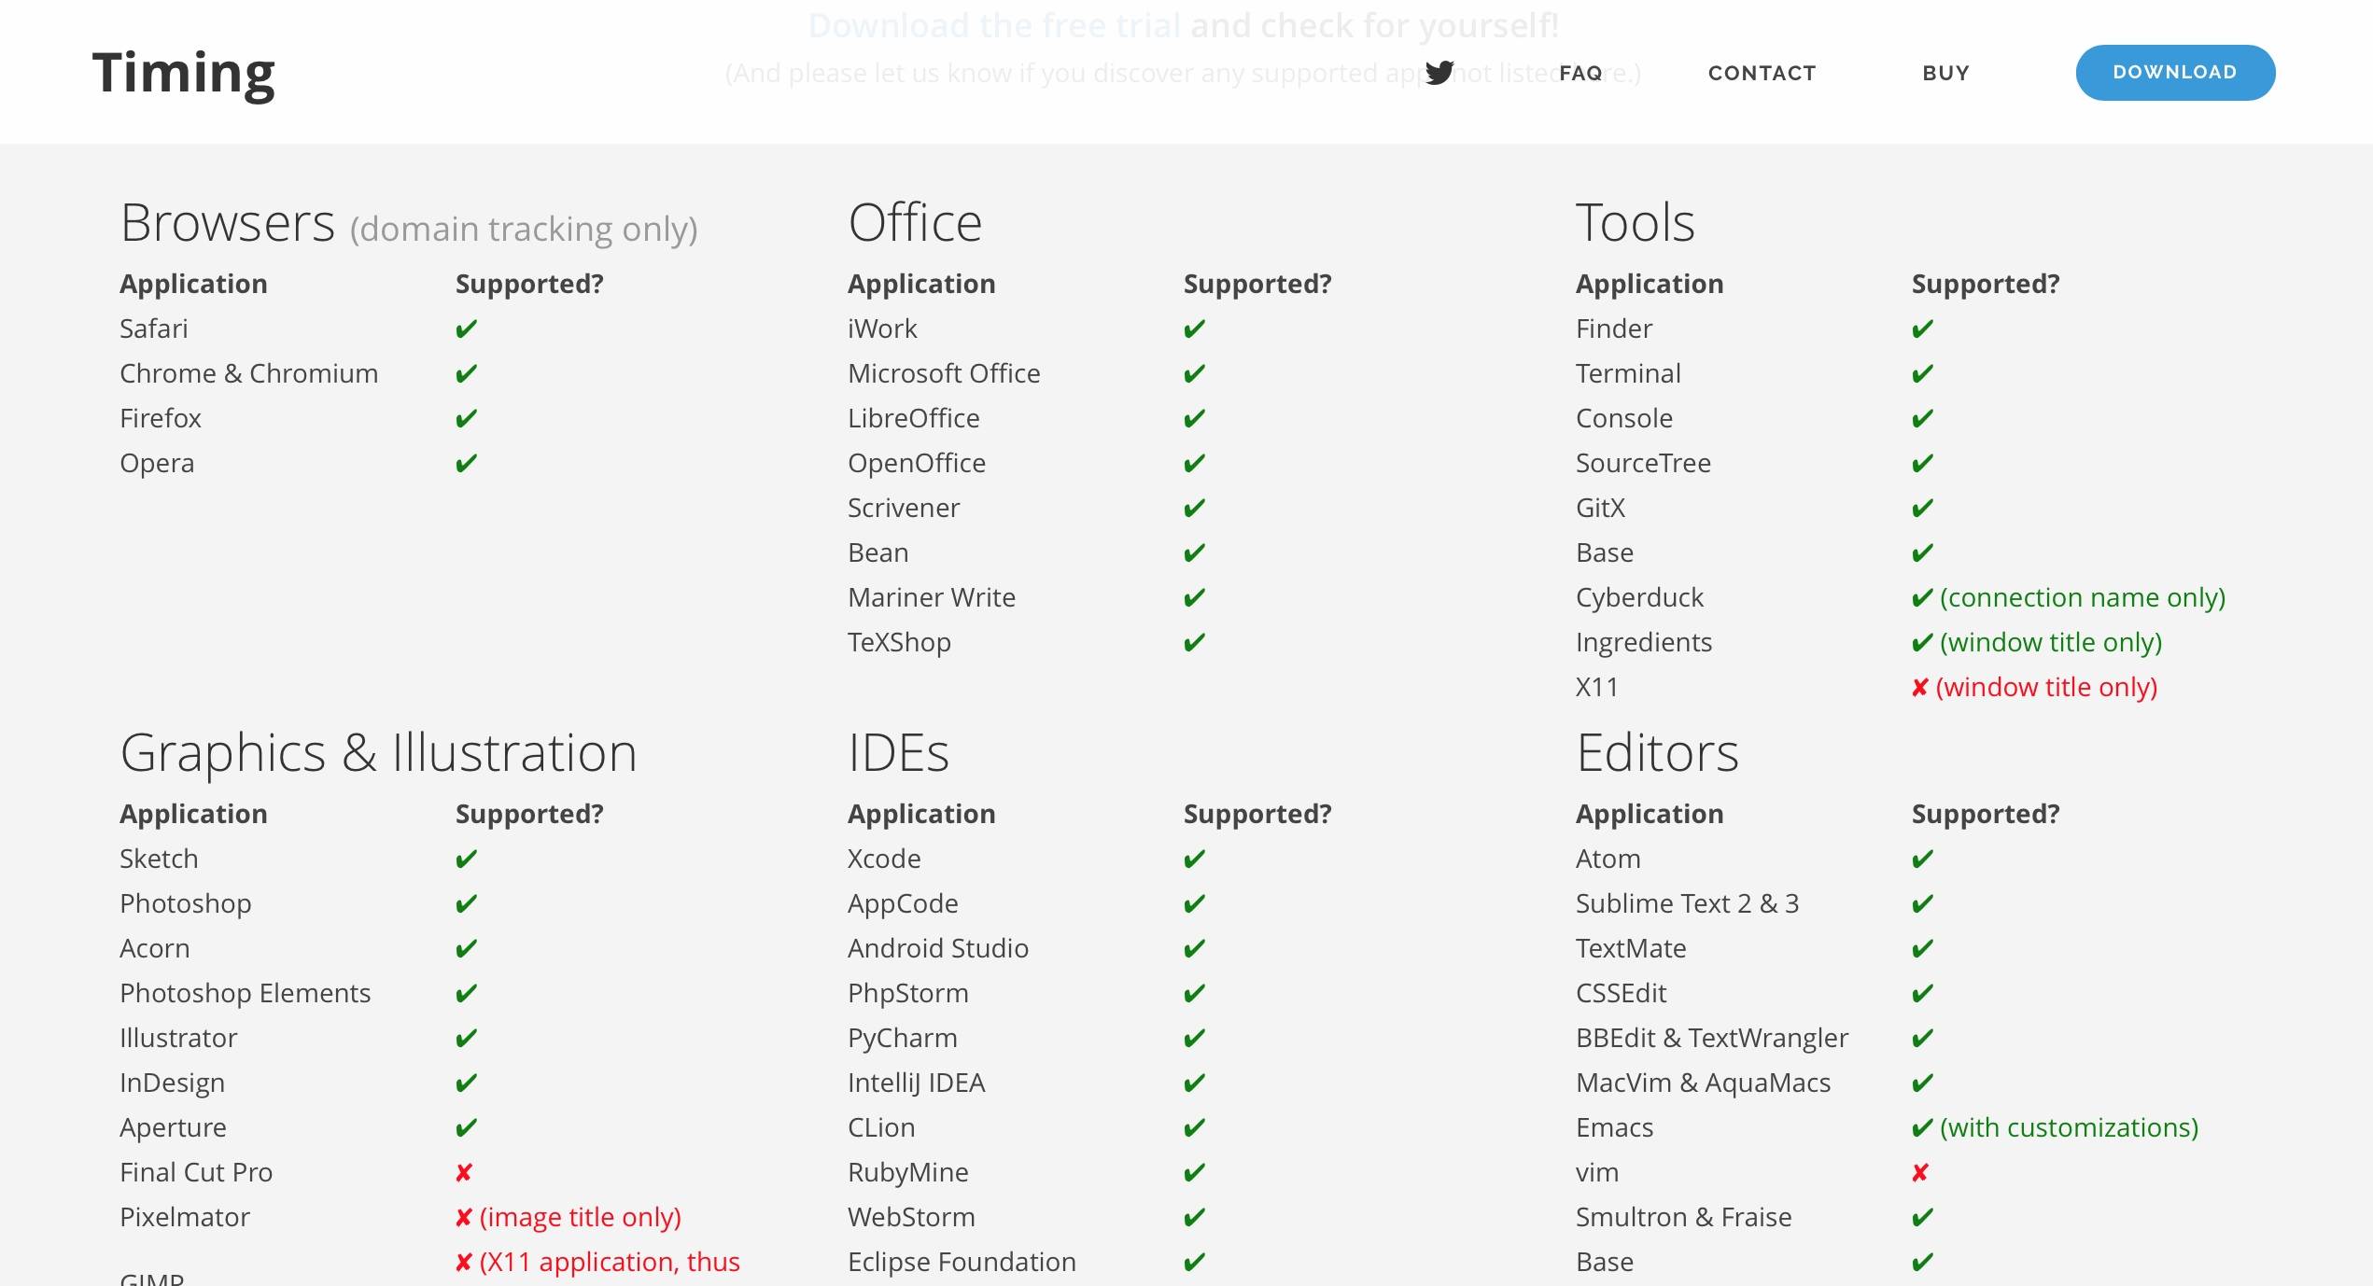2373x1286 pixels.
Task: Click the Photoshop Elements entry
Action: tap(245, 993)
